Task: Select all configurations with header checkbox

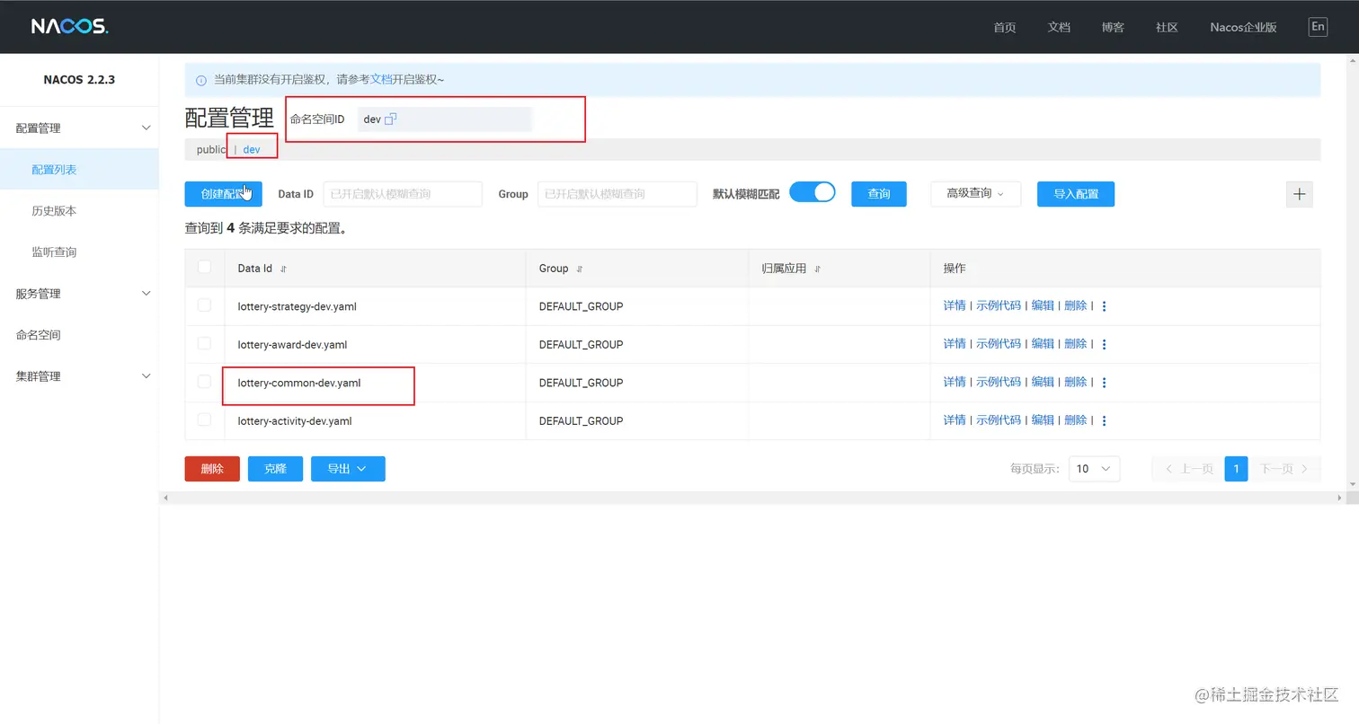Action: [204, 267]
